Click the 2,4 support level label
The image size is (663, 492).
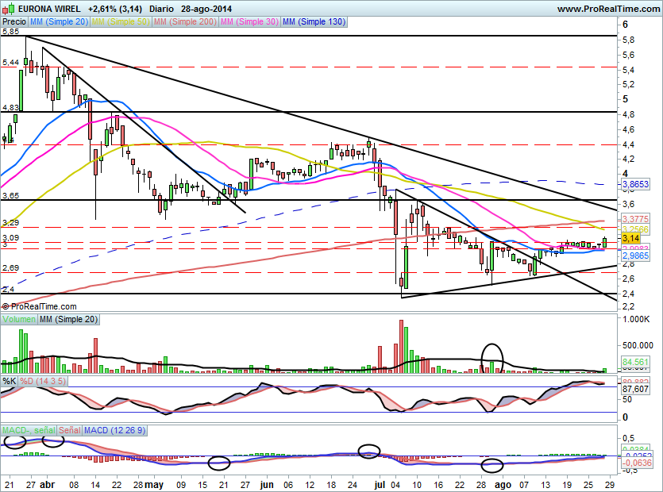[8, 290]
